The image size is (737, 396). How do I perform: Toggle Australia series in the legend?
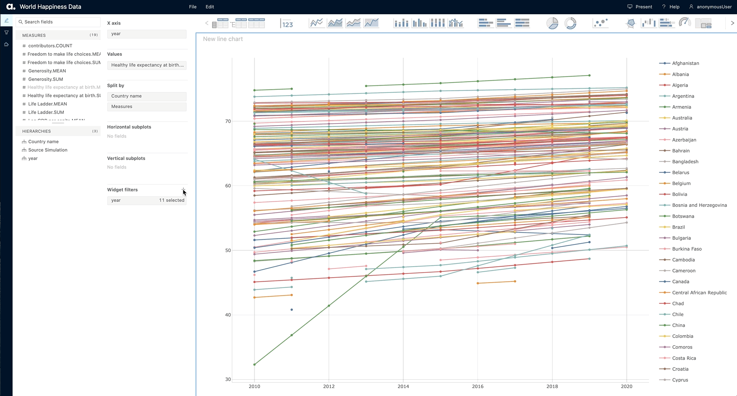676,118
